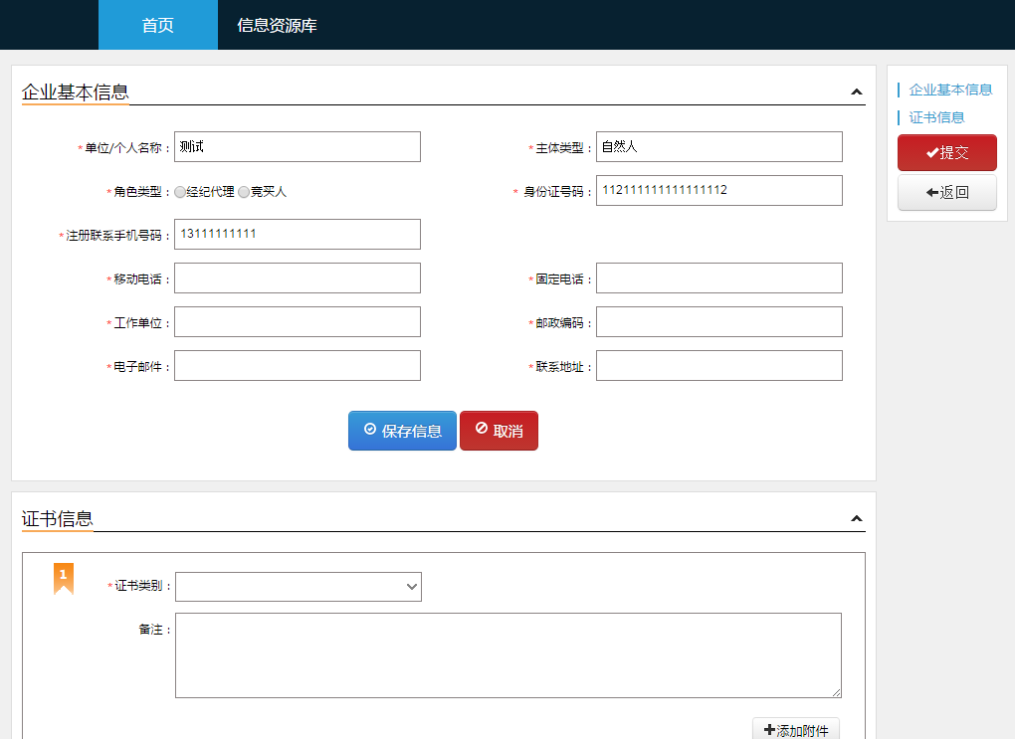Submit the form with 提交 button
Viewport: 1015px width, 739px height.
point(946,153)
